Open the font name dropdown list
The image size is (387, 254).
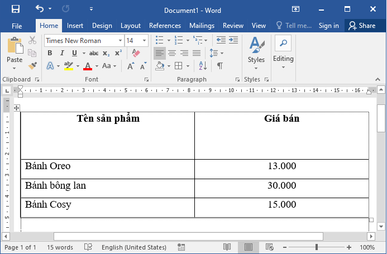pos(120,41)
